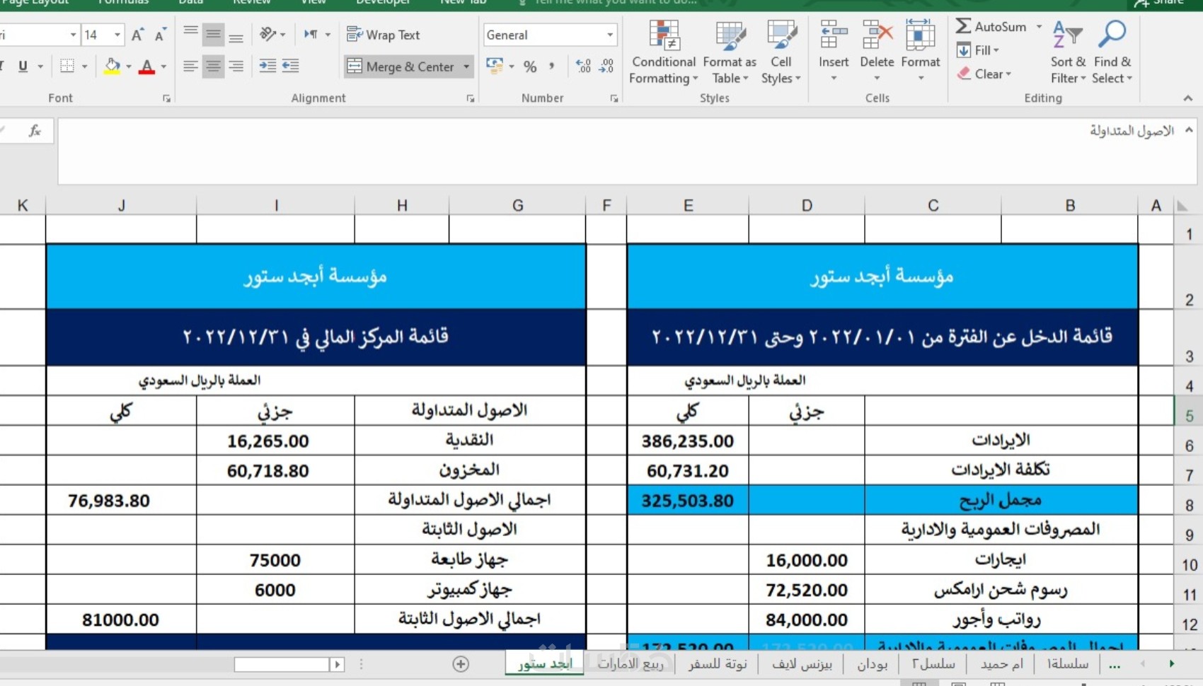Click the AutoSum sigma button
Image resolution: width=1203 pixels, height=686 pixels.
click(963, 26)
